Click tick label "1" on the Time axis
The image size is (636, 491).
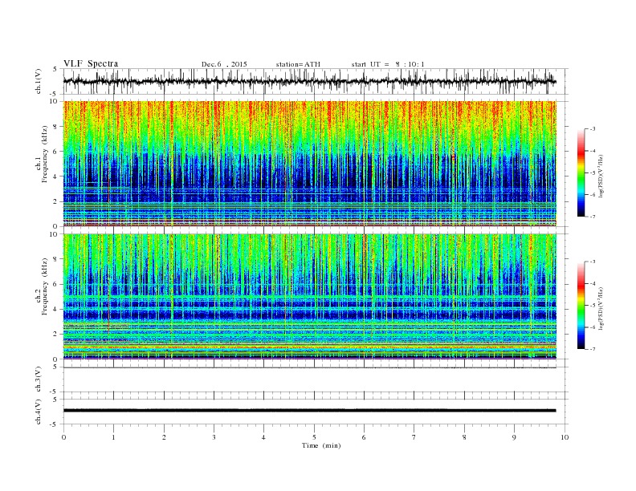pyautogui.click(x=113, y=437)
